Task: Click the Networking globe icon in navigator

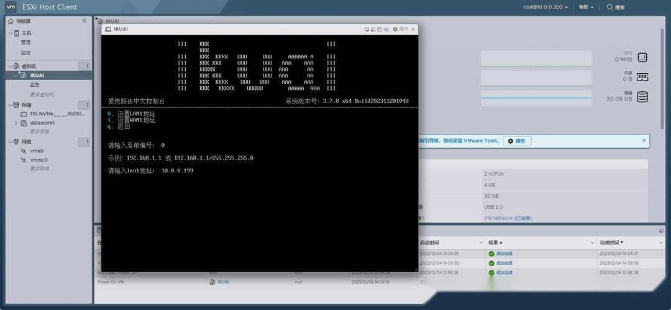Action: pos(16,141)
